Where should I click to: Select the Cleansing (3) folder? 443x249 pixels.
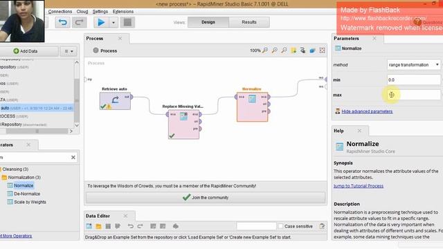pyautogui.click(x=15, y=169)
